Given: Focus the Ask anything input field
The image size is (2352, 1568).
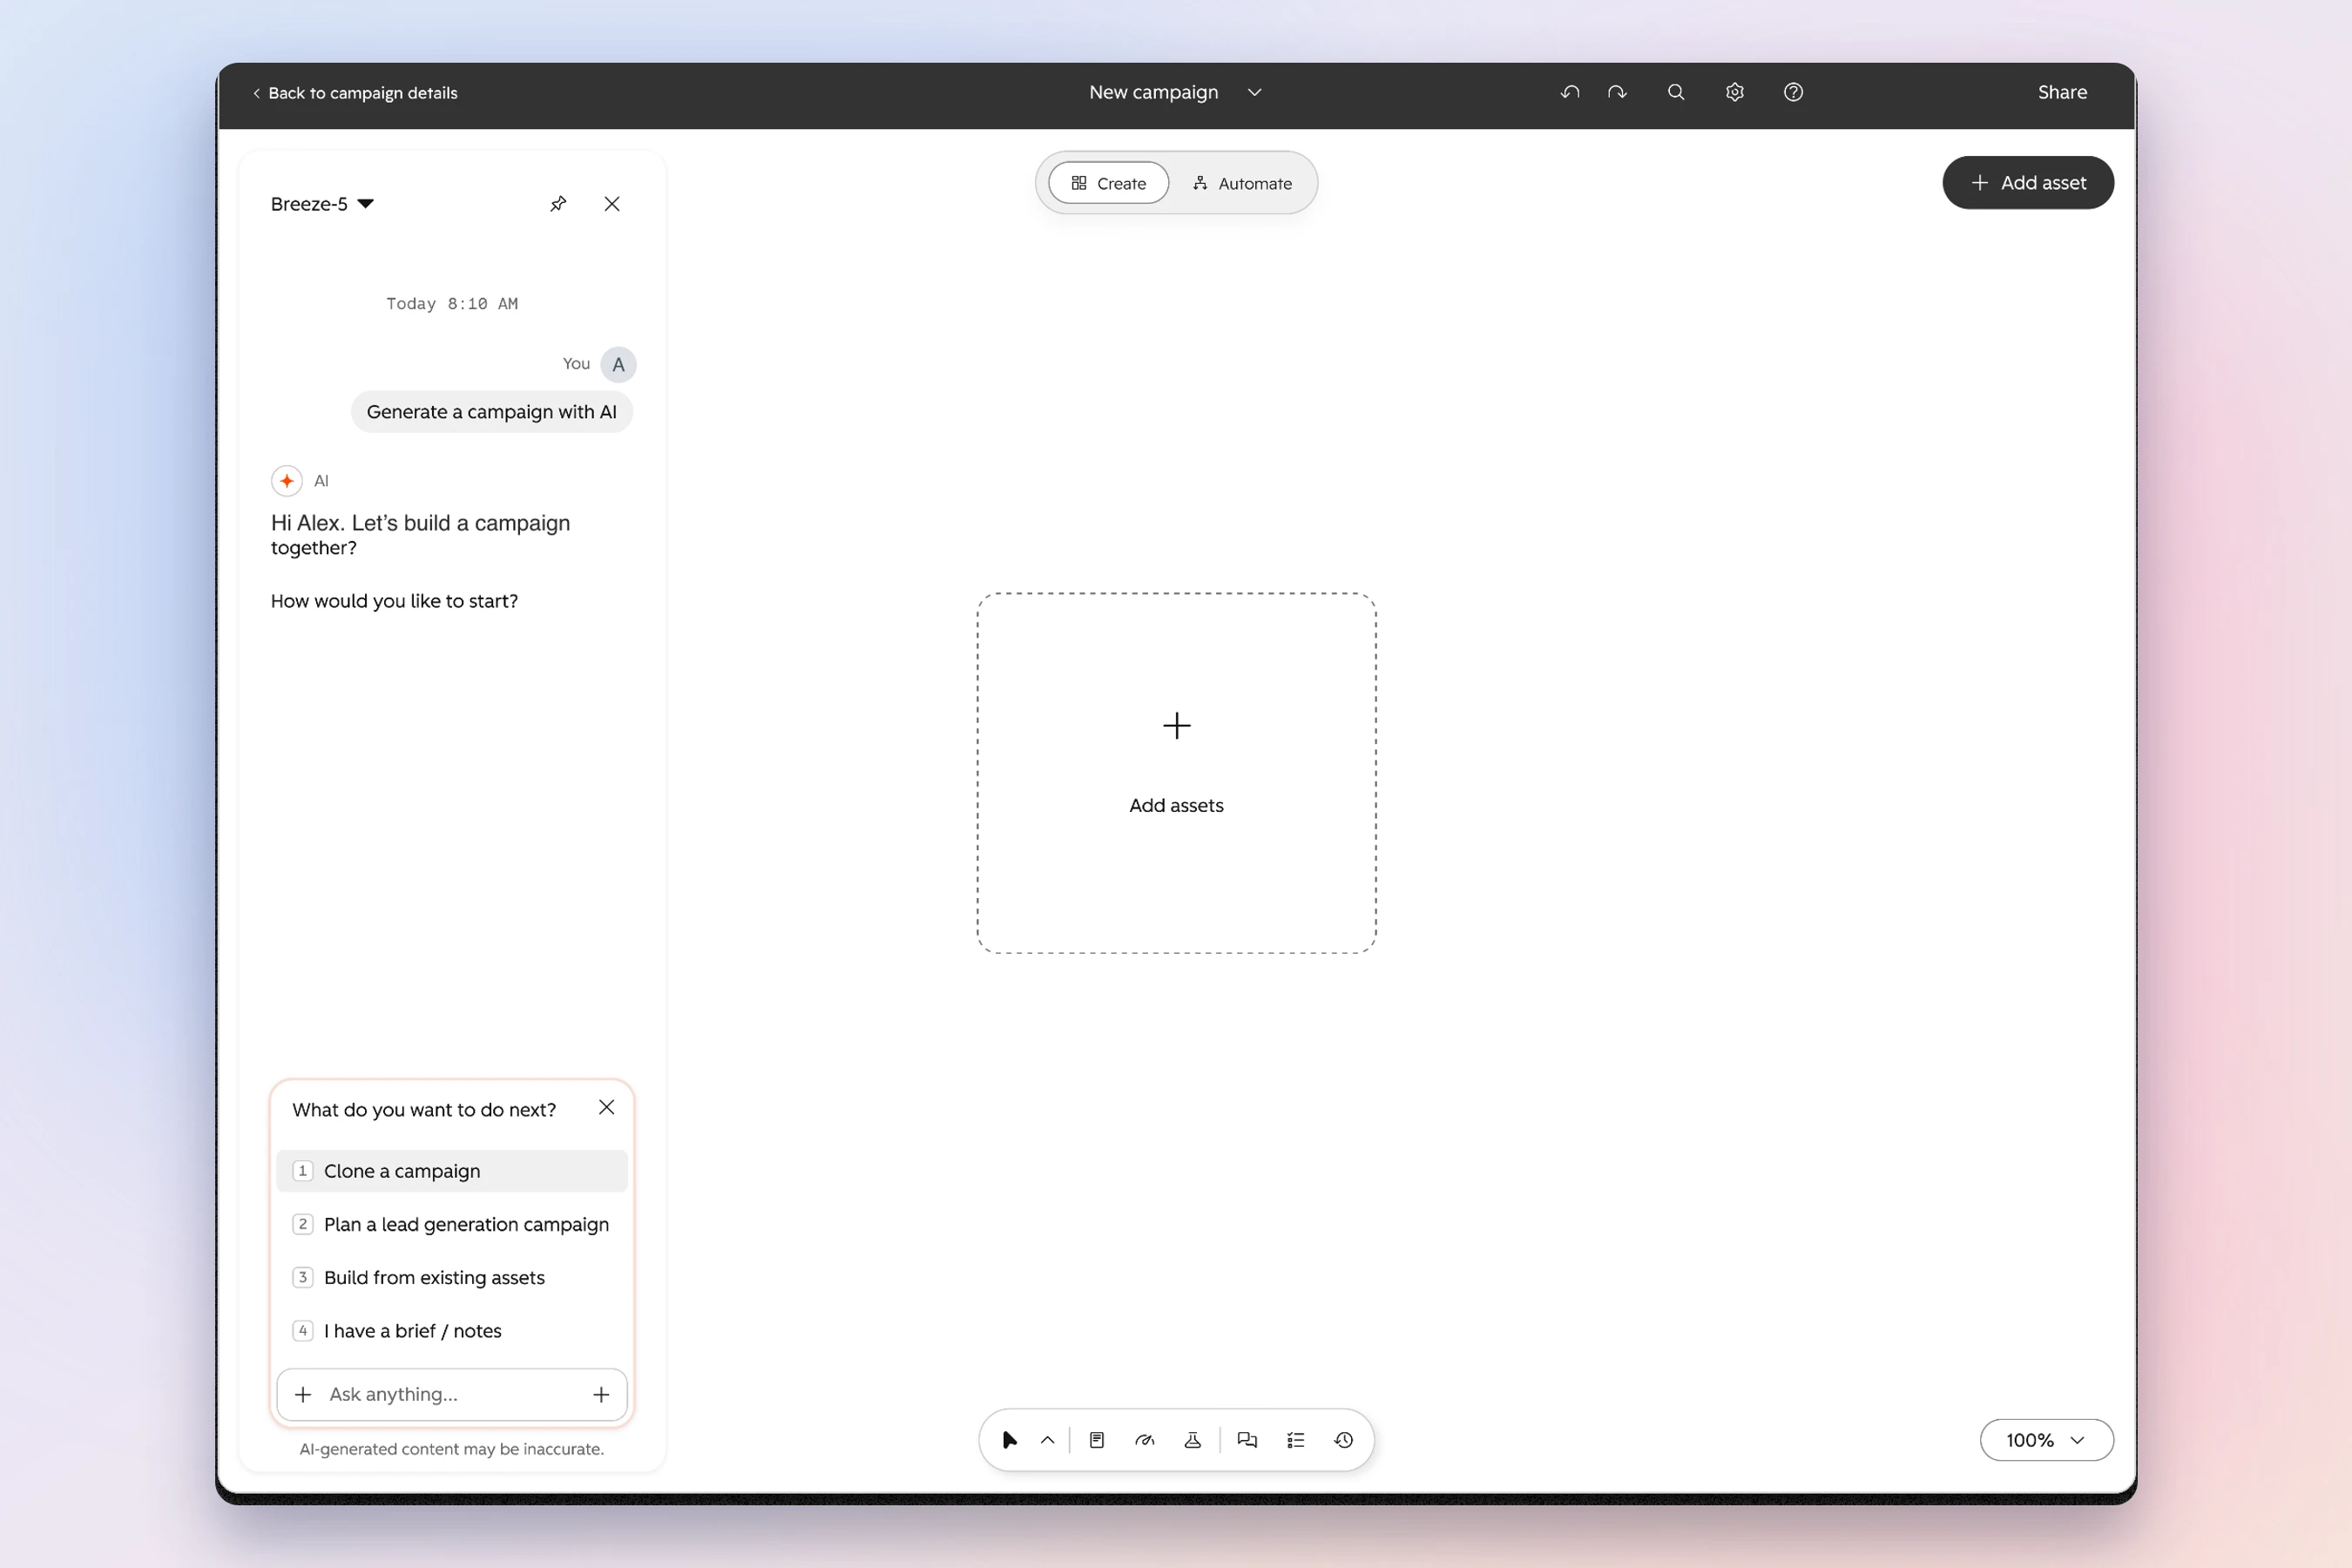Looking at the screenshot, I should pyautogui.click(x=452, y=1394).
